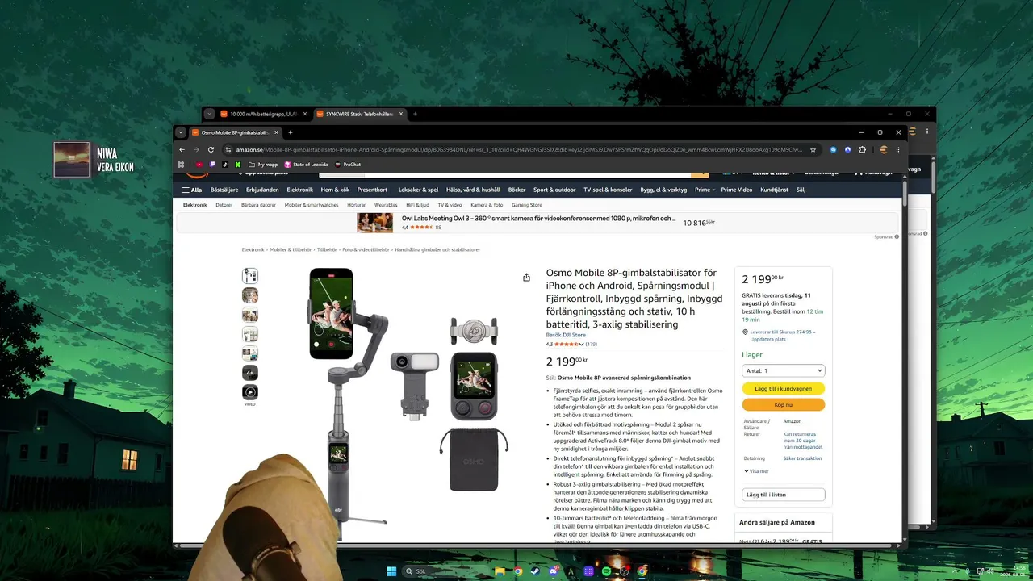Open Mobiler & smartwatches subcategory
The height and width of the screenshot is (581, 1033).
pos(312,205)
